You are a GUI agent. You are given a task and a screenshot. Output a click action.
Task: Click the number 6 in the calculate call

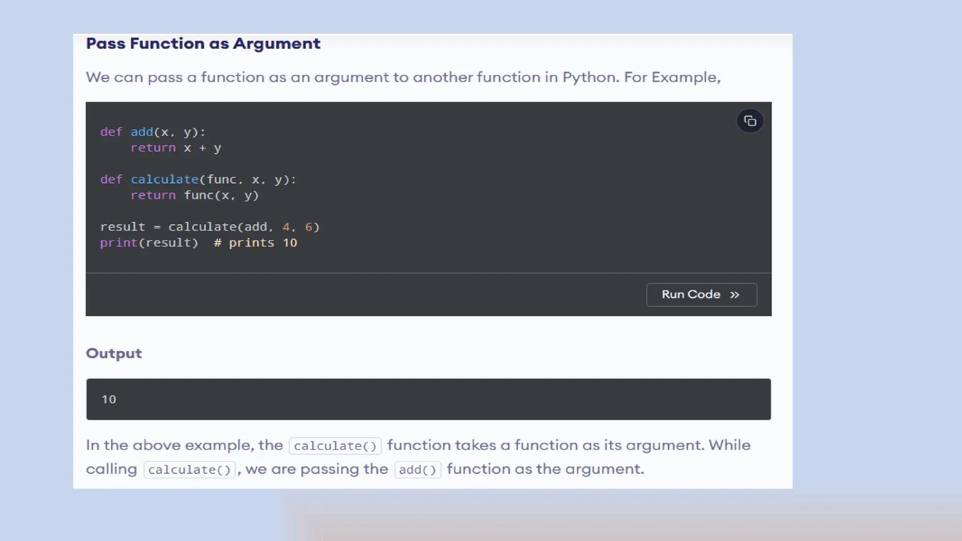pos(309,227)
